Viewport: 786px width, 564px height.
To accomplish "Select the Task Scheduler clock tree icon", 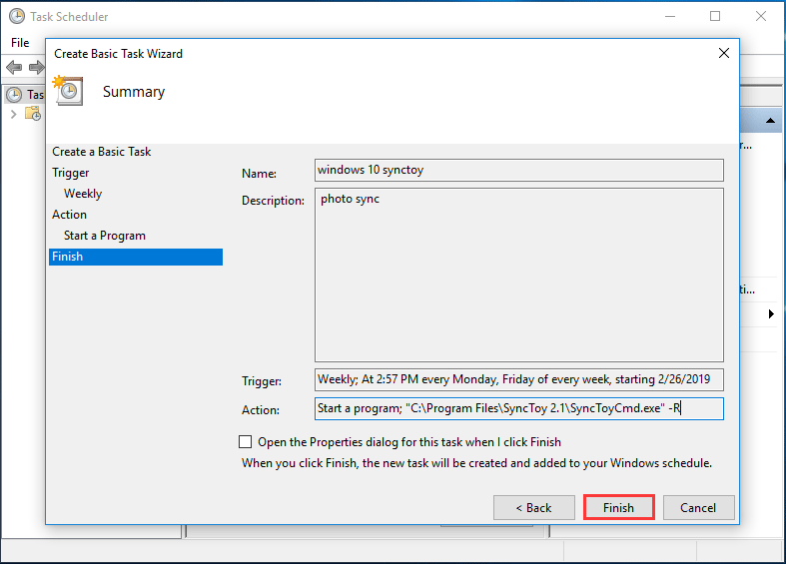I will [14, 94].
